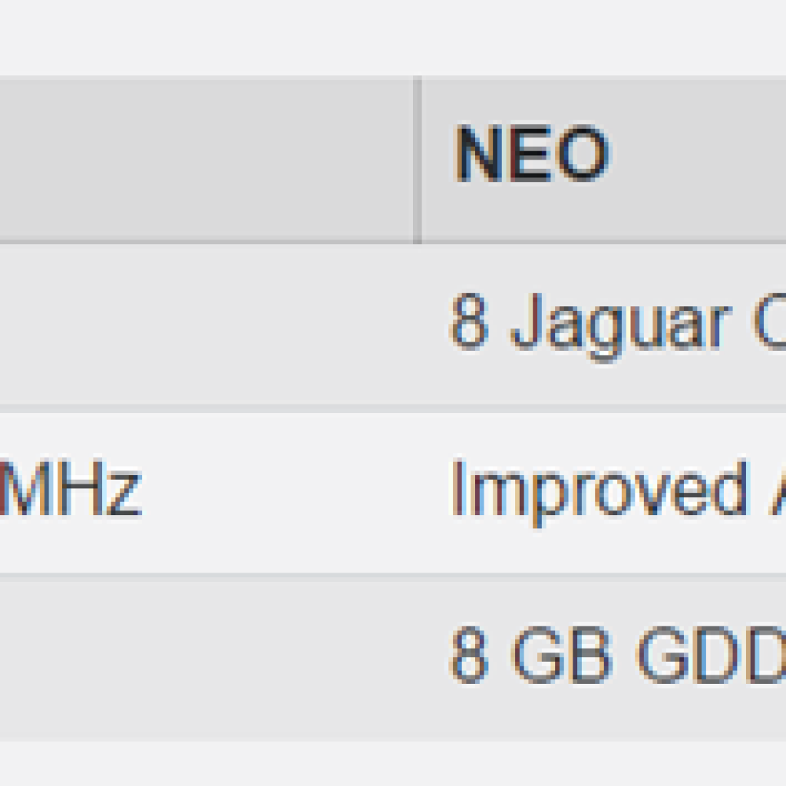
Task: Select the blank header space right of NEO
Action: 698,160
